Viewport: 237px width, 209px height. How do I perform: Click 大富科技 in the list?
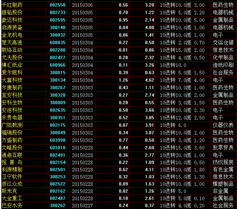[12, 80]
